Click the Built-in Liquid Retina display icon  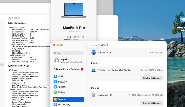tap(93, 70)
